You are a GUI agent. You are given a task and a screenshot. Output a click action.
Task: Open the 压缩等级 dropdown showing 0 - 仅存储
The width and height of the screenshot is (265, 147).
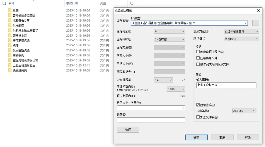click(x=169, y=39)
